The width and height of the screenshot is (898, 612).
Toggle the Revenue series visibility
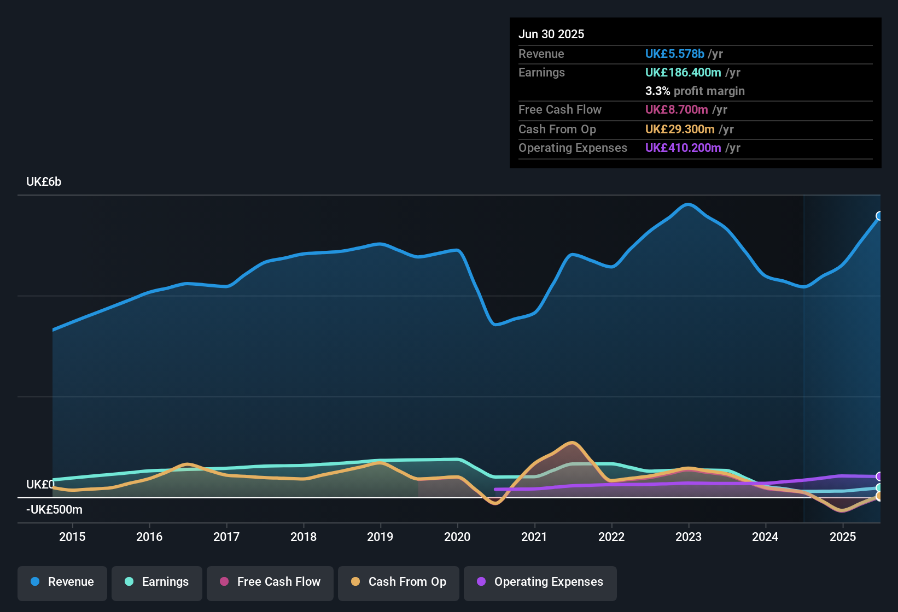pos(62,582)
